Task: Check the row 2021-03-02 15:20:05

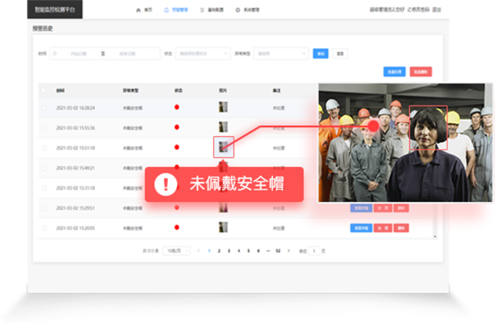Action: (x=44, y=228)
